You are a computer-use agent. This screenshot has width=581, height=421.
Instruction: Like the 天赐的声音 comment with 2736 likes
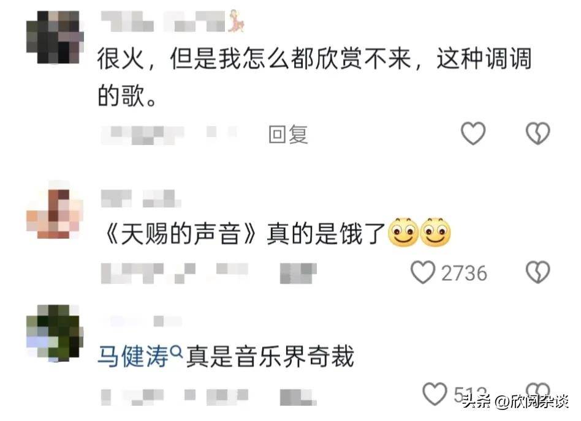(x=423, y=272)
